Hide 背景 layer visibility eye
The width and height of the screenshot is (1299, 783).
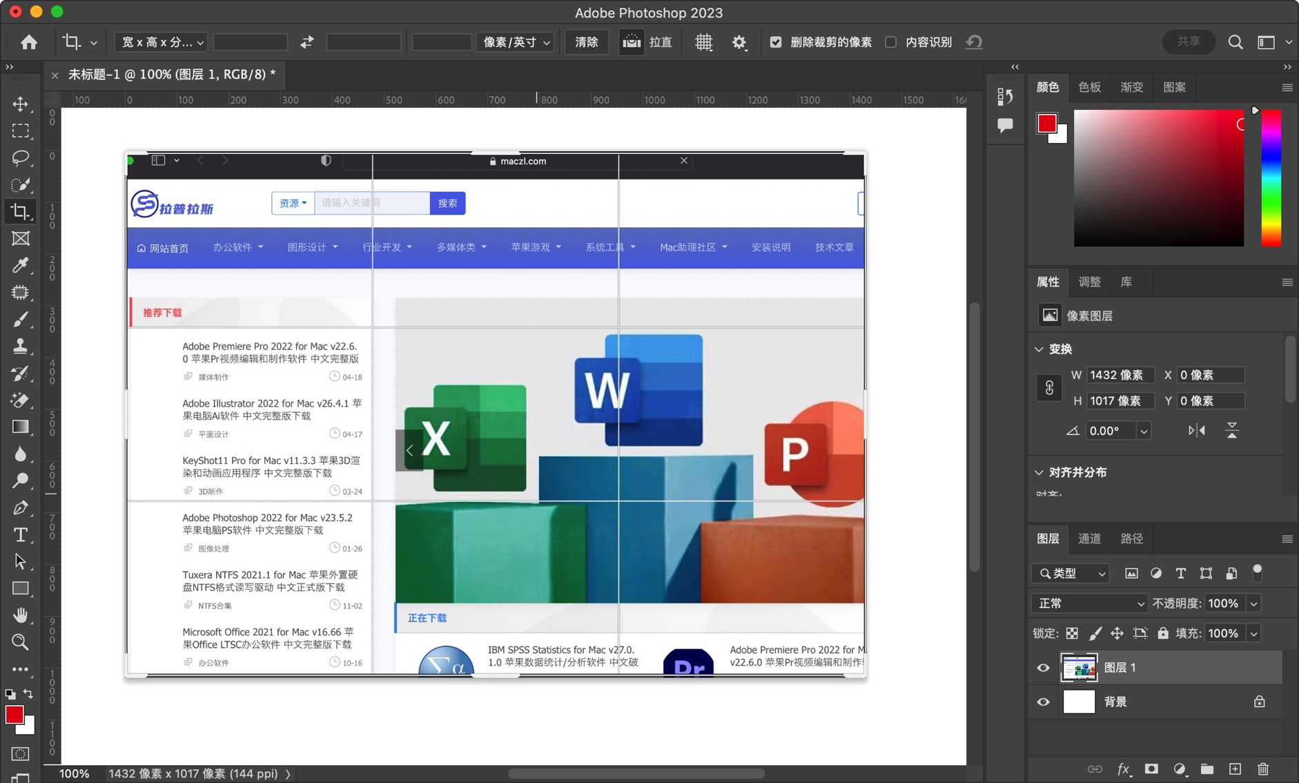point(1043,702)
